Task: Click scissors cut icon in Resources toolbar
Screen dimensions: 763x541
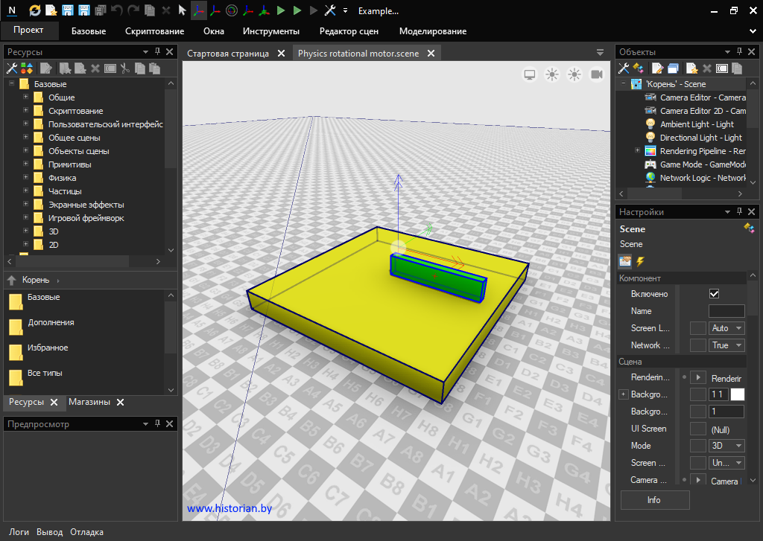Action: click(125, 68)
